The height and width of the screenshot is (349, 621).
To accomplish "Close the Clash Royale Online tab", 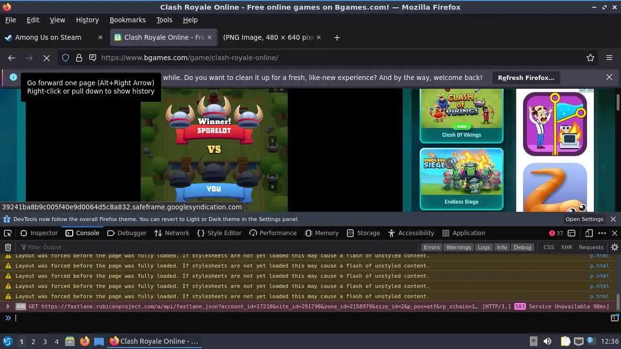I will click(210, 37).
